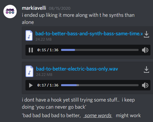Pause the bass-and-synth audio playback

(x=31, y=50)
